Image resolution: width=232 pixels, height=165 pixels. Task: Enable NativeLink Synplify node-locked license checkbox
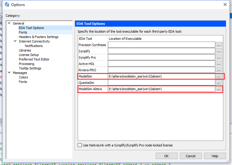pyautogui.click(x=80, y=145)
